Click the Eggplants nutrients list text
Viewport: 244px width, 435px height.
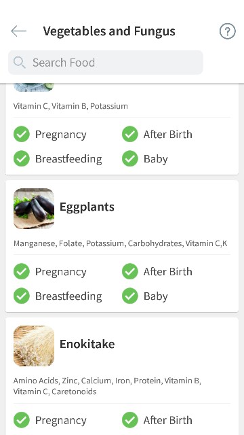point(121,243)
